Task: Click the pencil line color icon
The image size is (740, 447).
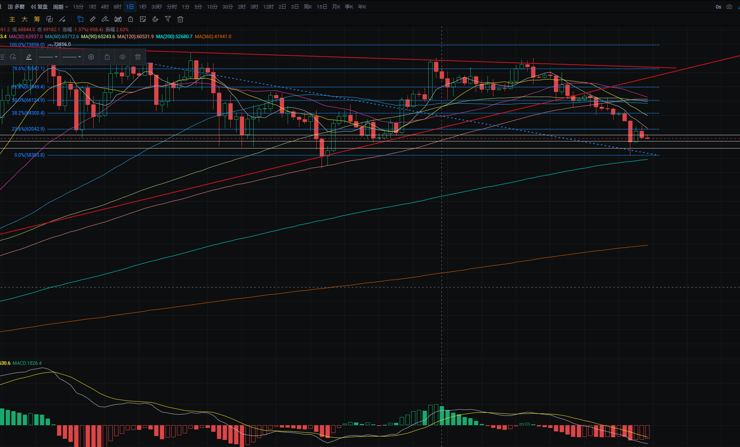Action: pos(29,57)
